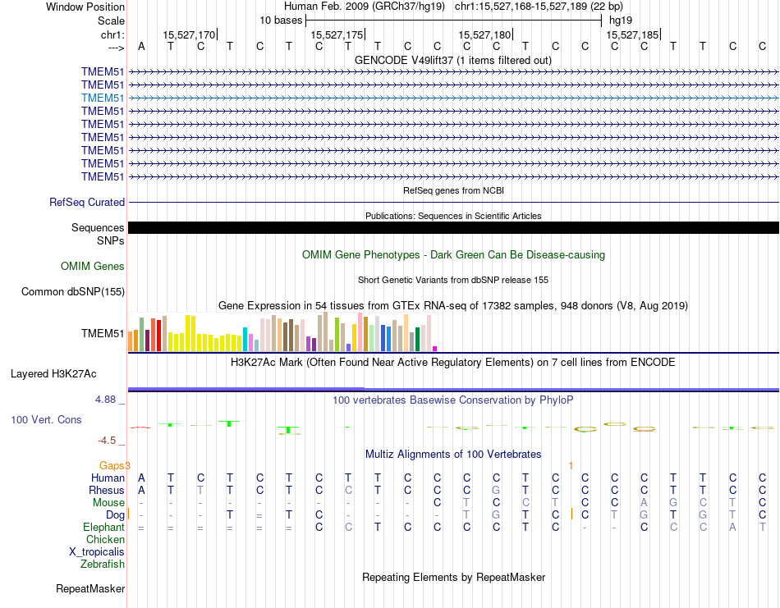Click the magenta bar ending the GTEx chart
This screenshot has height=608, width=780.
pos(435,349)
